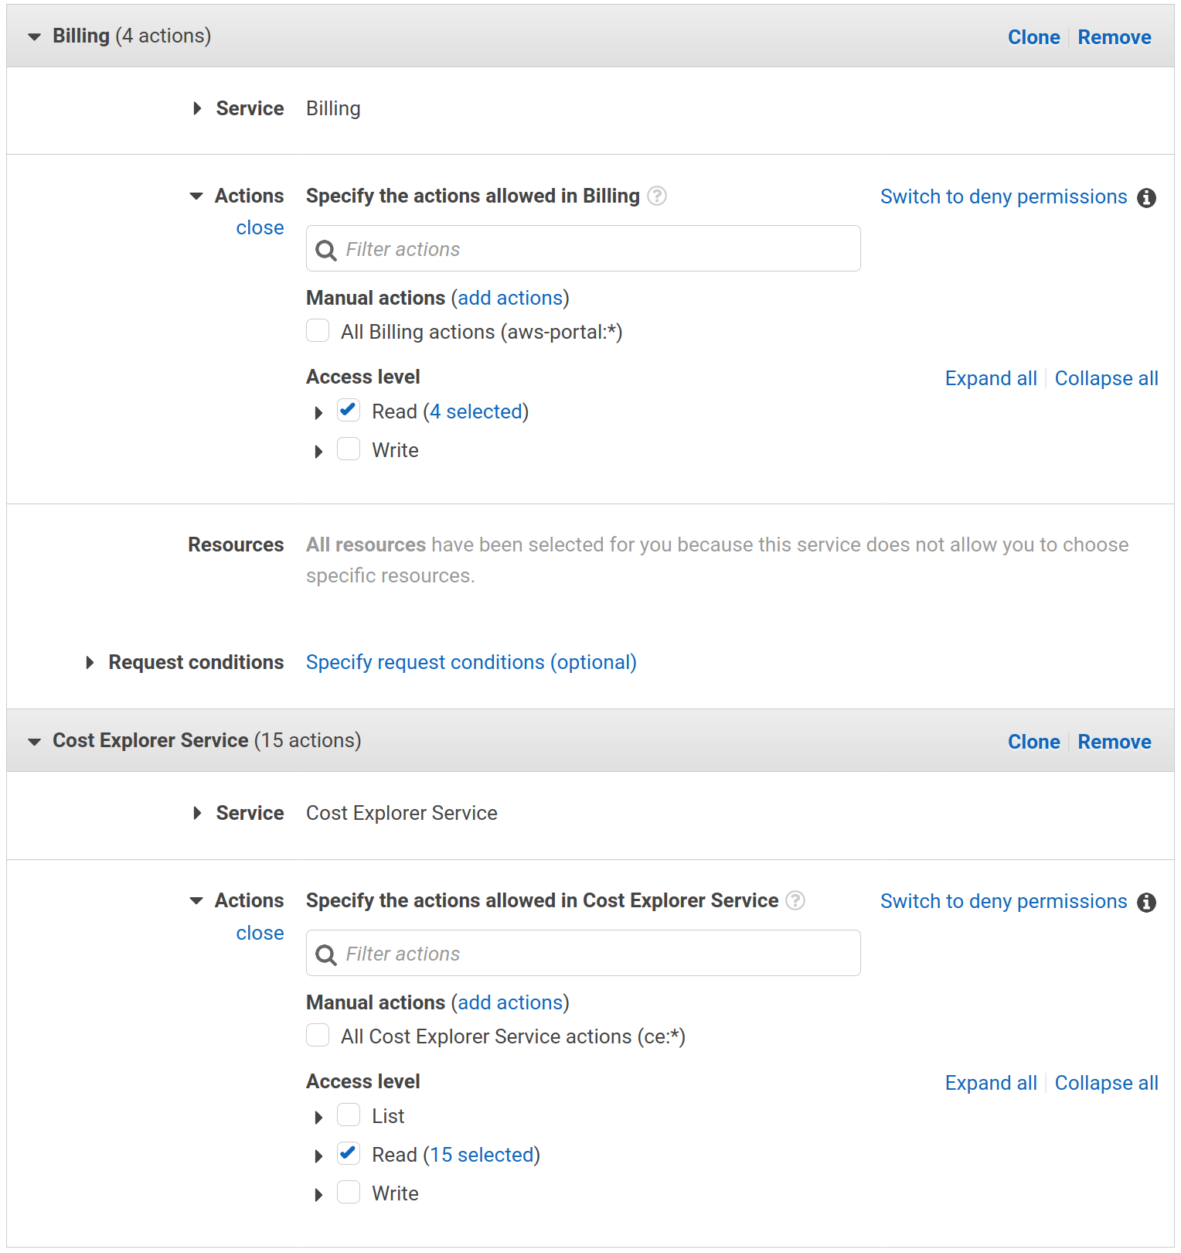Image resolution: width=1181 pixels, height=1253 pixels.
Task: Click close under Cost Explorer Actions
Action: coord(260,934)
